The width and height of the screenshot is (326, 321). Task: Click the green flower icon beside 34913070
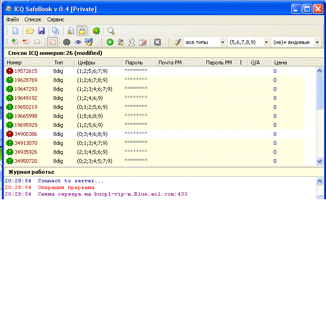(9, 143)
